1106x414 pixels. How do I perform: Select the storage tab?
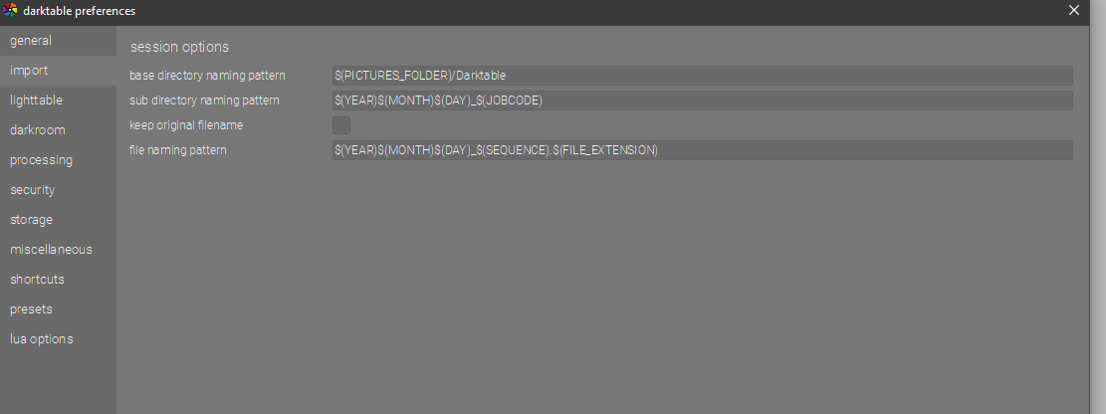pos(32,220)
